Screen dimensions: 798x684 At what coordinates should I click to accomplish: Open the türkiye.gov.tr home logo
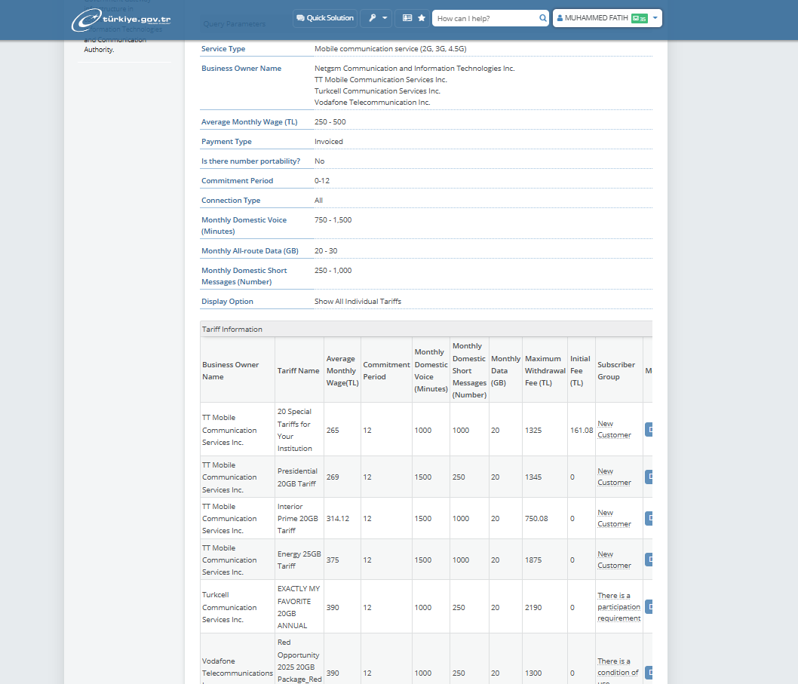point(121,20)
